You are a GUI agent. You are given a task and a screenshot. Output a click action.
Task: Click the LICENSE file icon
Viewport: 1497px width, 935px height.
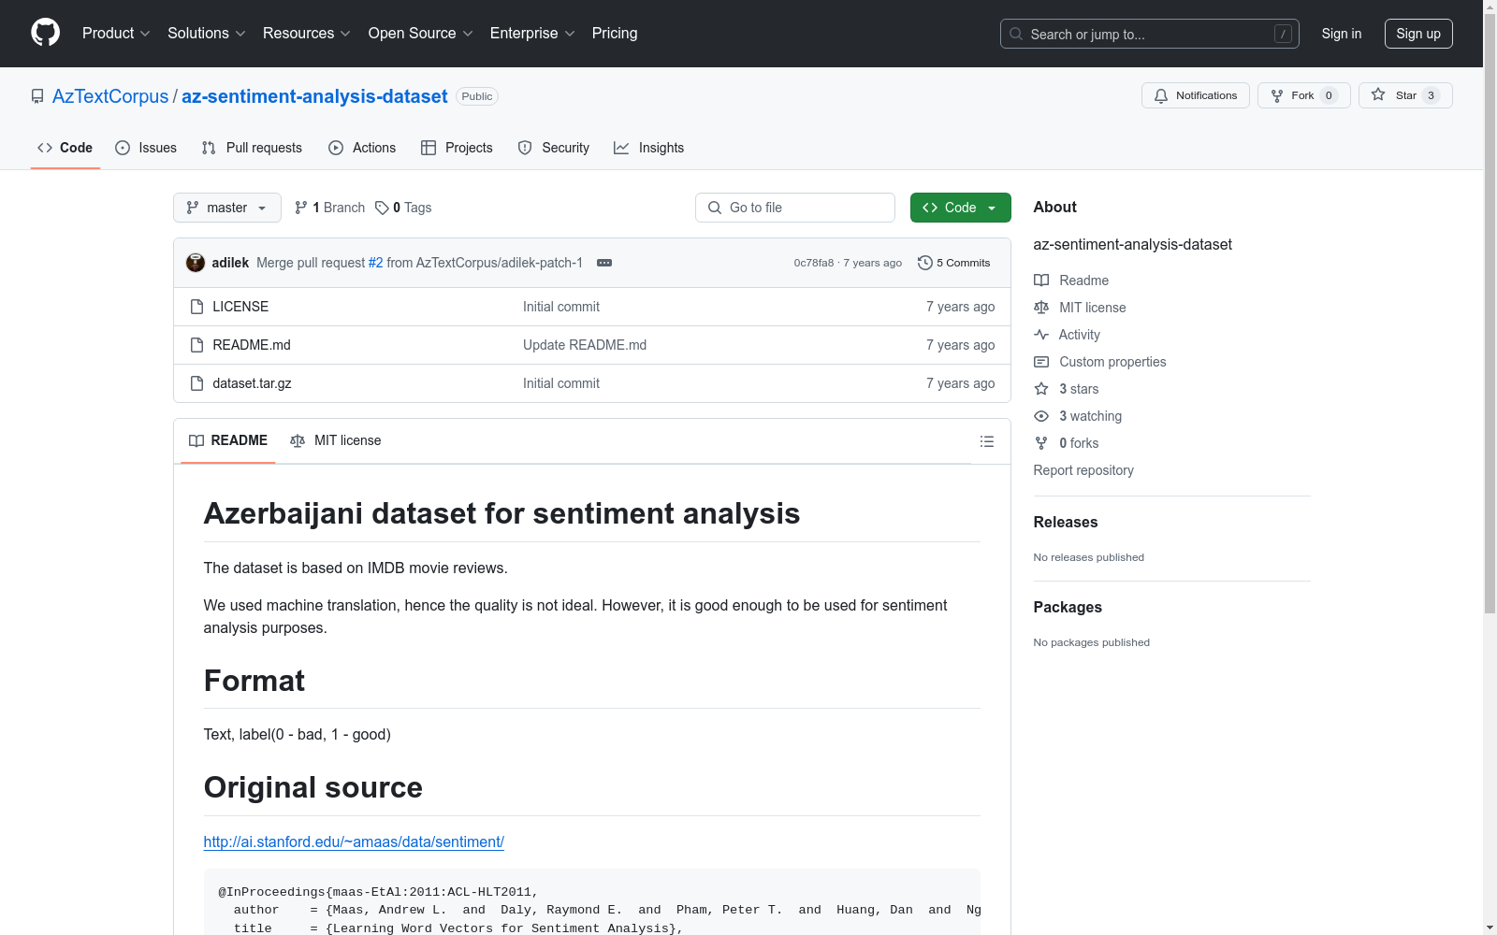click(196, 307)
